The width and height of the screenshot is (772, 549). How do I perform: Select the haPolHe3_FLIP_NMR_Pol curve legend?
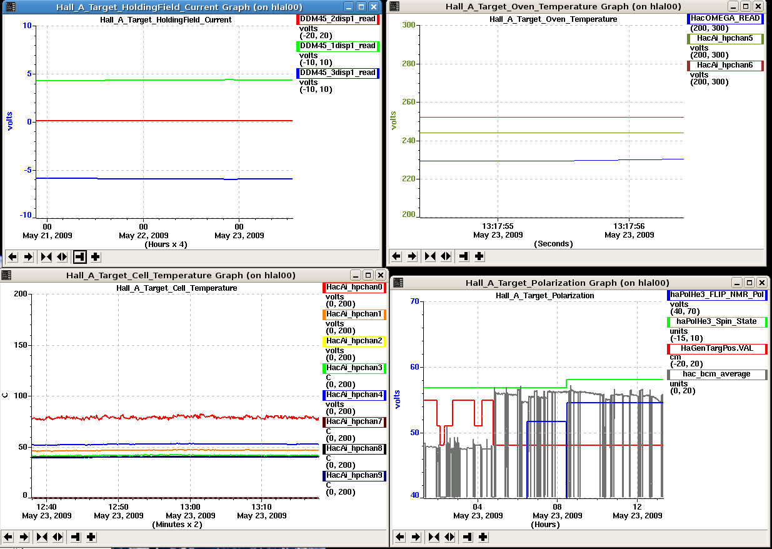tap(717, 295)
